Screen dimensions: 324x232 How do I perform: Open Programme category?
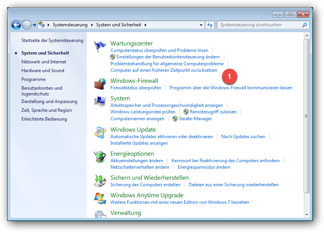(x=34, y=79)
